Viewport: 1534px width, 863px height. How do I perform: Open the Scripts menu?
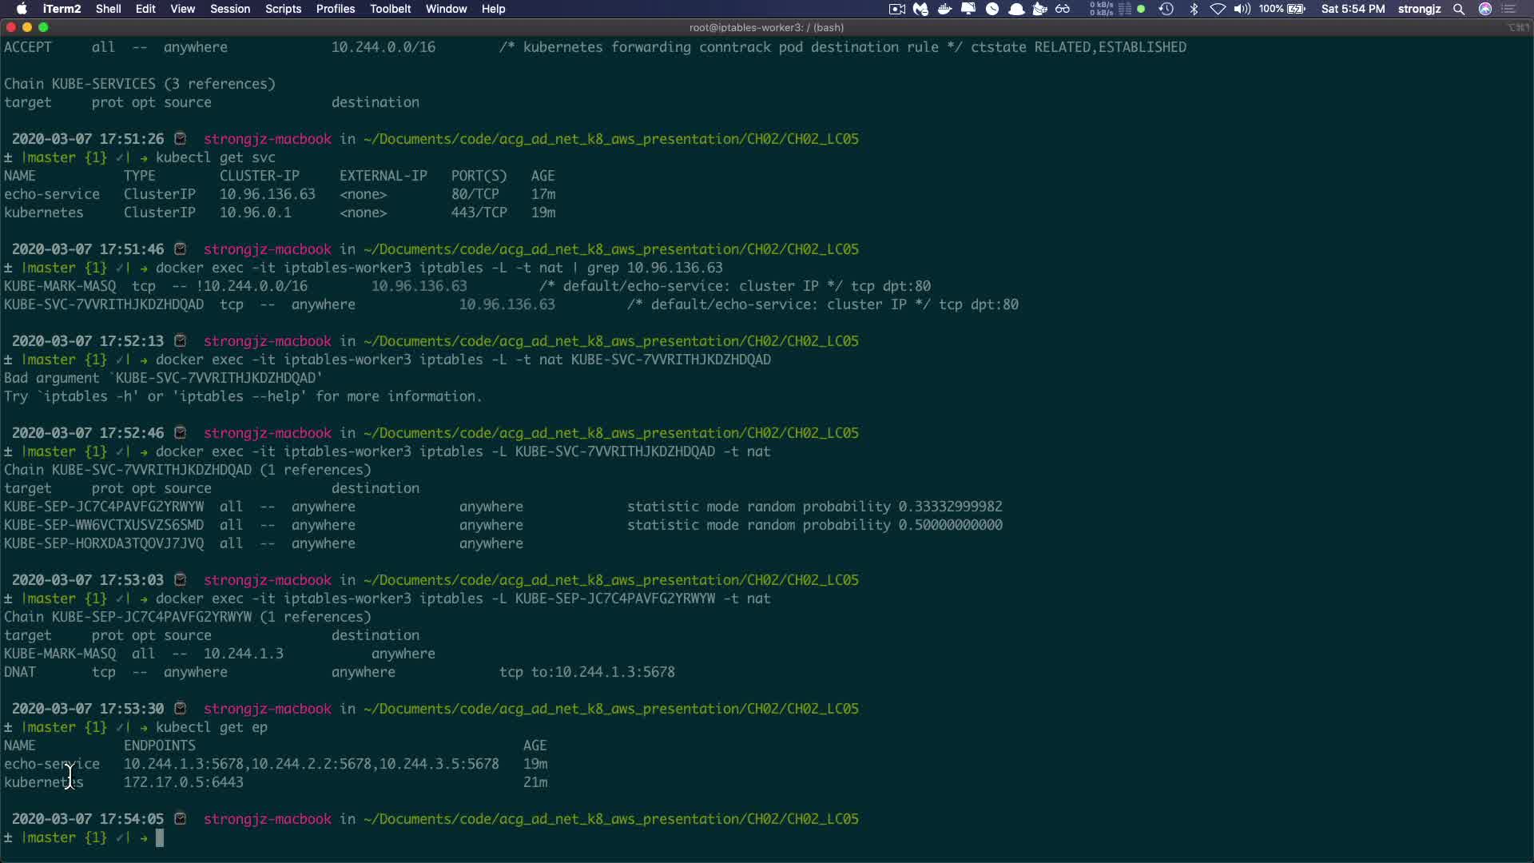[283, 9]
